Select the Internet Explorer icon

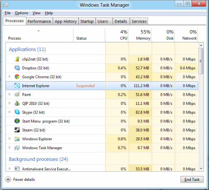[17, 86]
